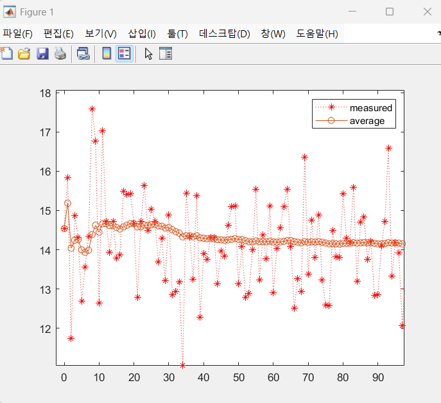Click the y-axis tick label 15
This screenshot has height=403, width=441.
click(x=46, y=211)
